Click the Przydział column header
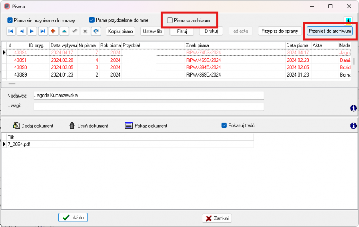The image size is (359, 227). click(153, 45)
